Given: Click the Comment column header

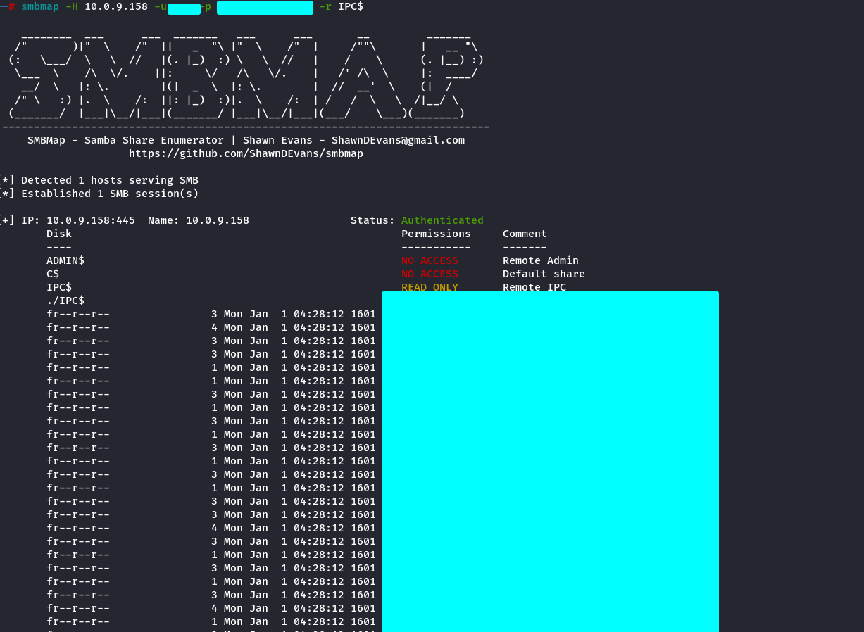Looking at the screenshot, I should pos(525,234).
